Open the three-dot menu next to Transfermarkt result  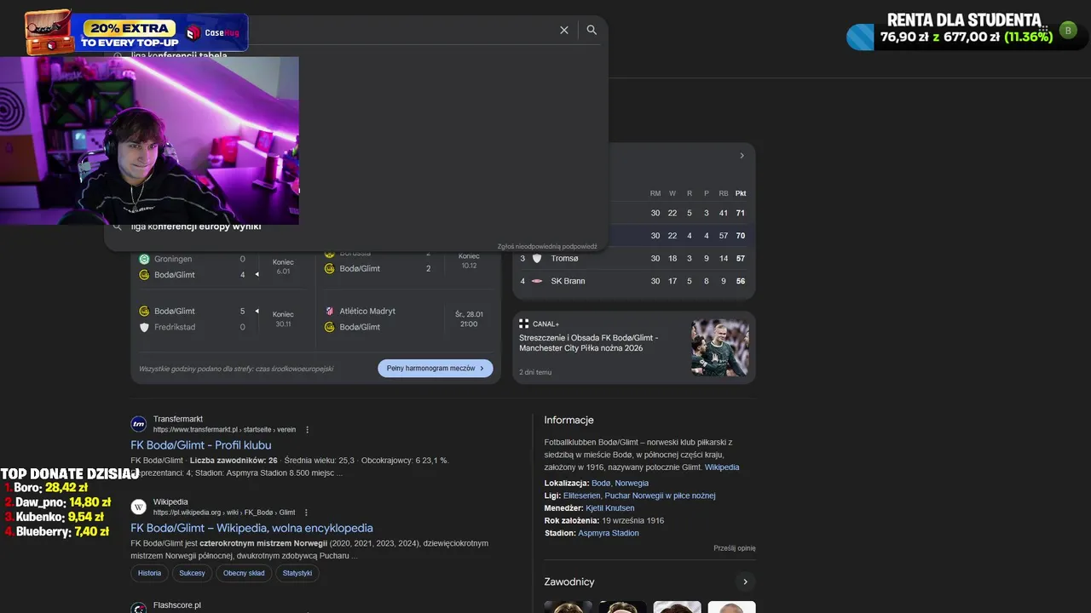308,430
